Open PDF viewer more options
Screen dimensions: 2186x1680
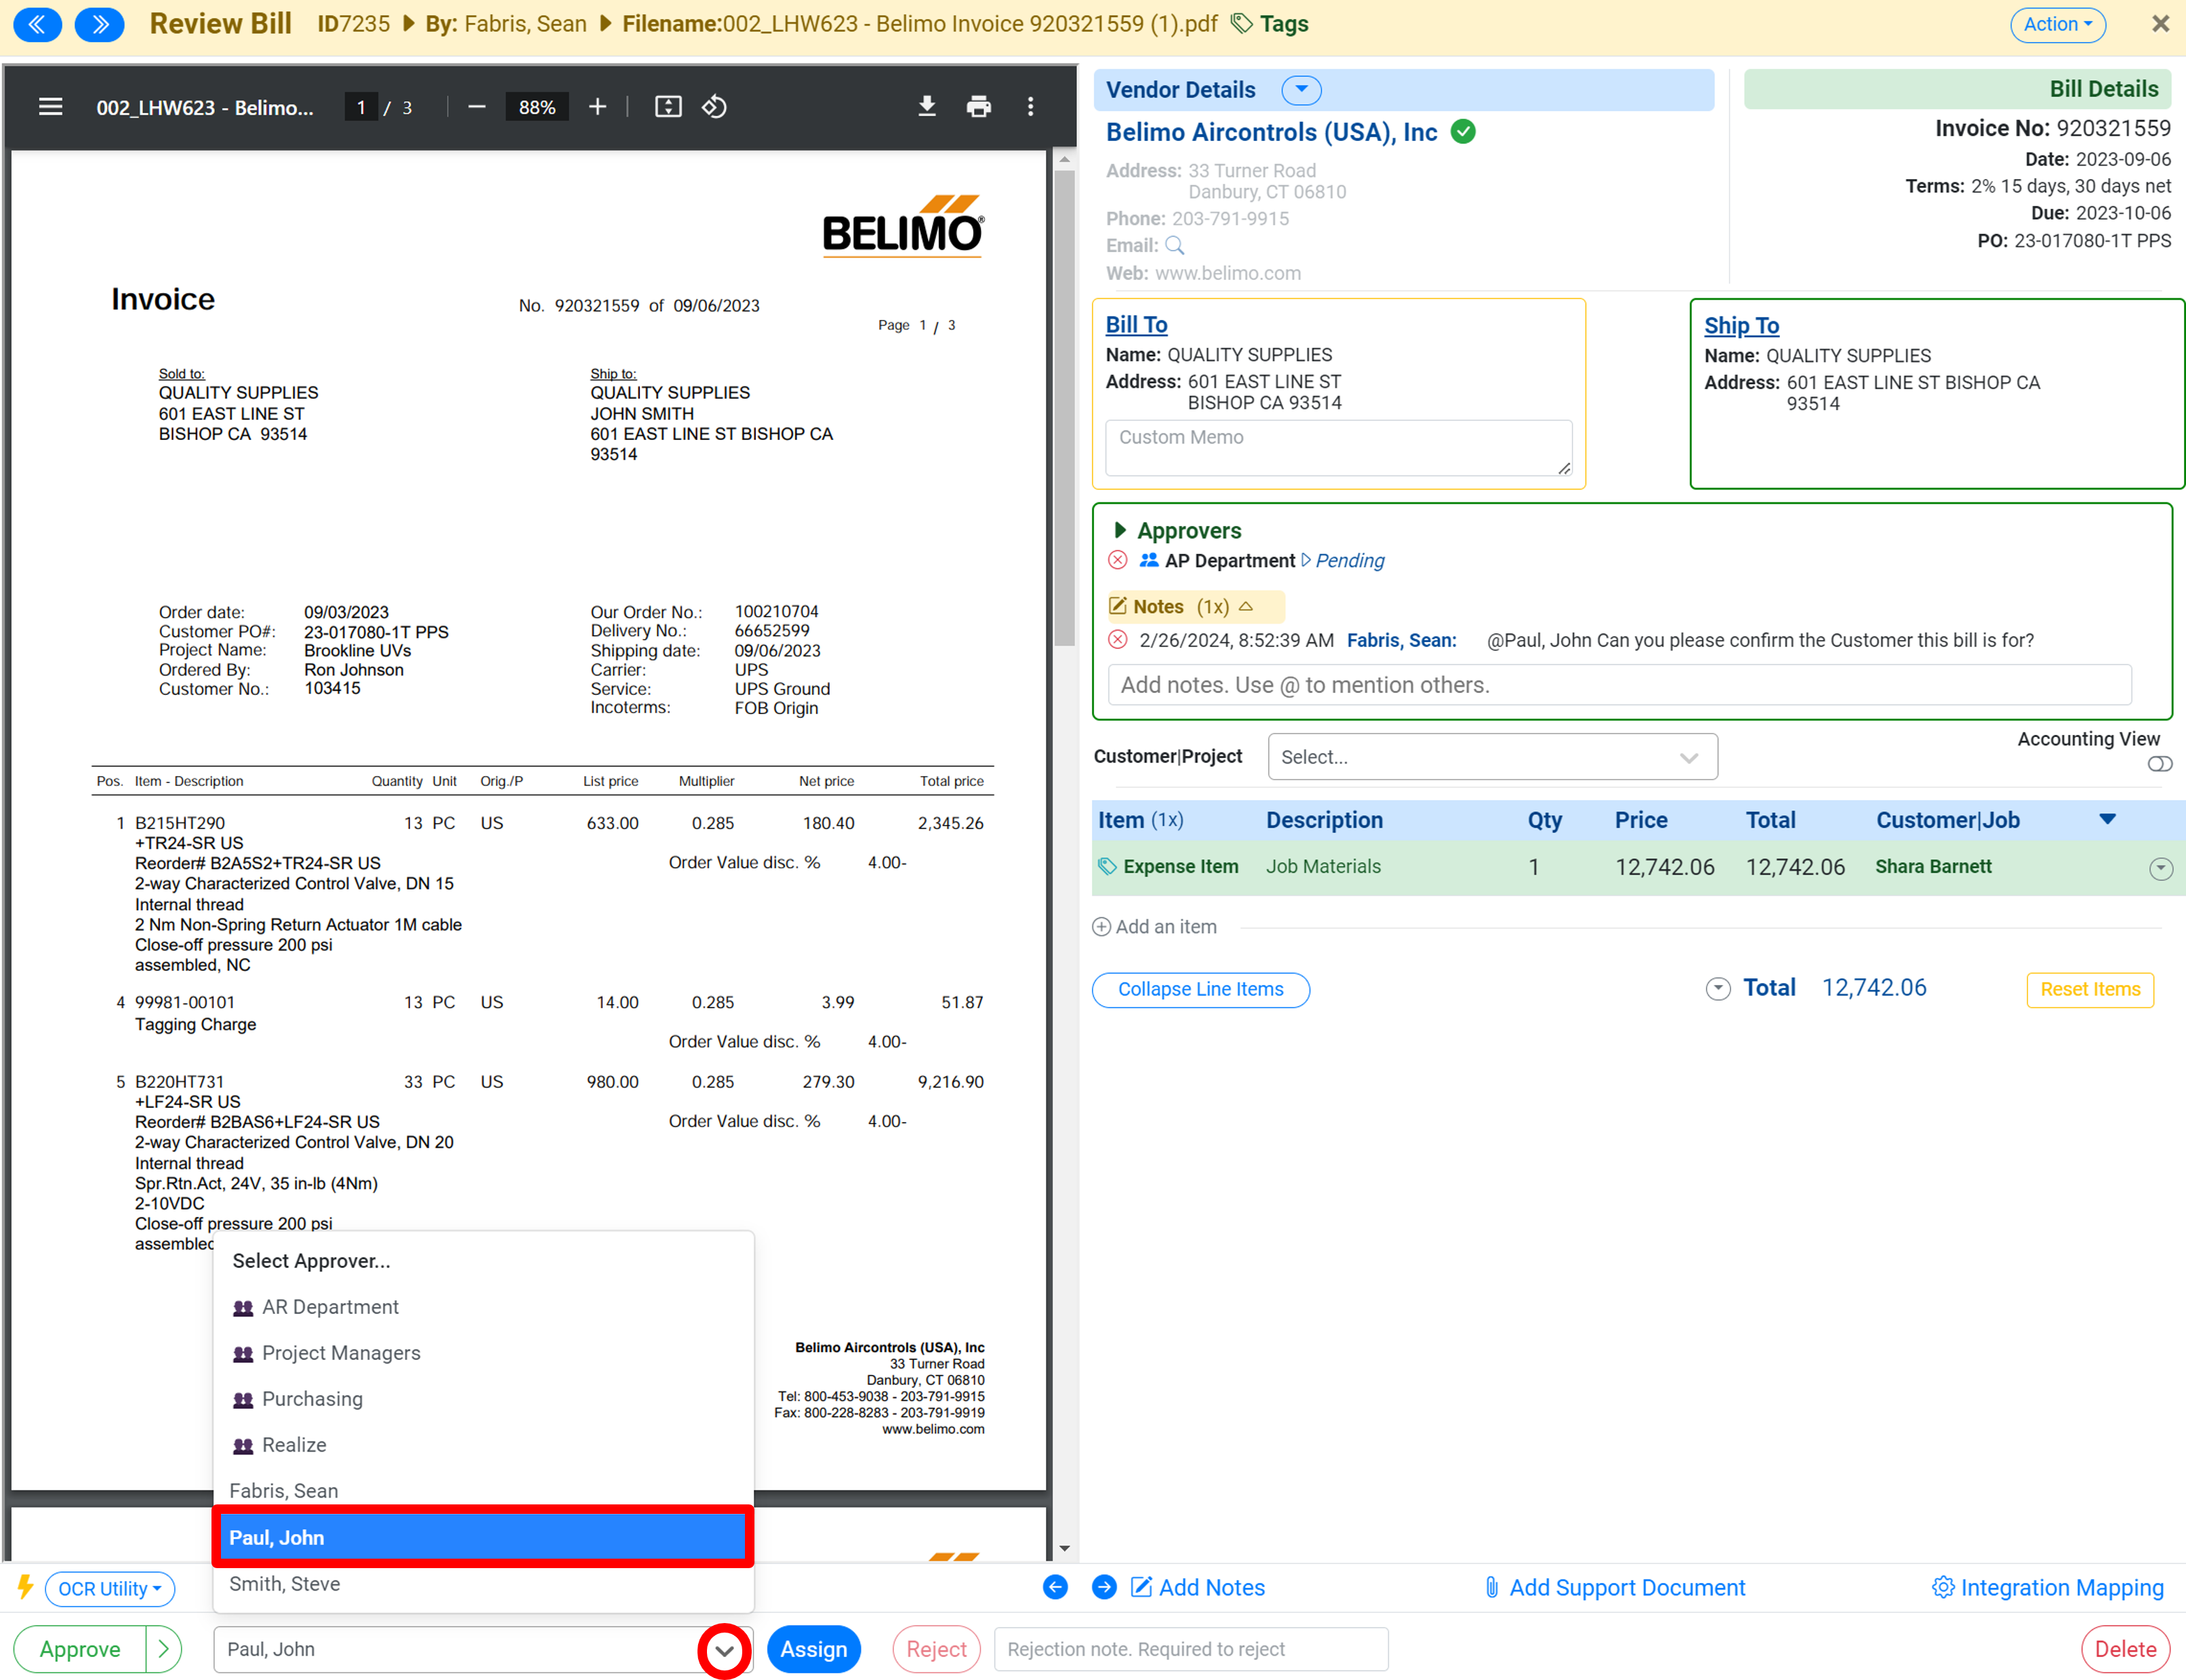(x=1030, y=107)
